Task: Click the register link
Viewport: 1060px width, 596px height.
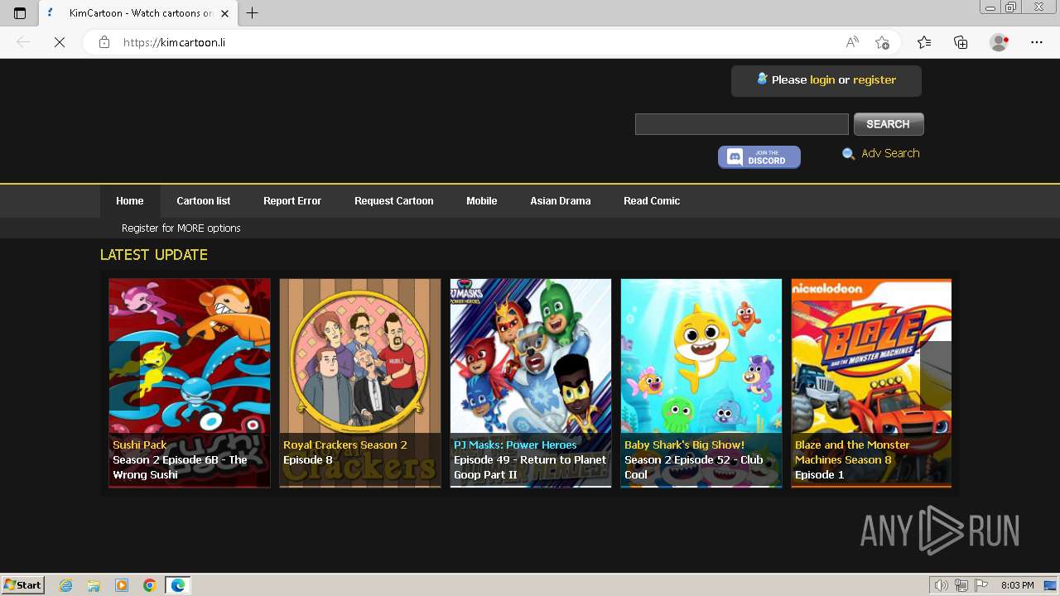Action: (x=874, y=79)
